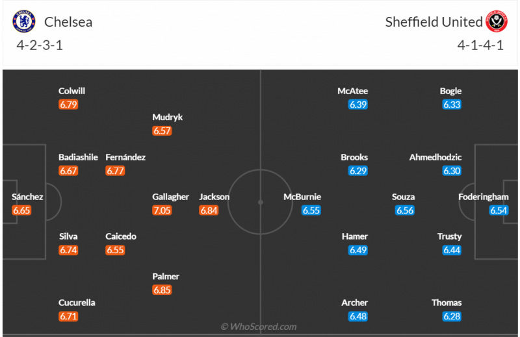Click Ahmedhodzic's player name
The image size is (520, 337).
point(435,157)
